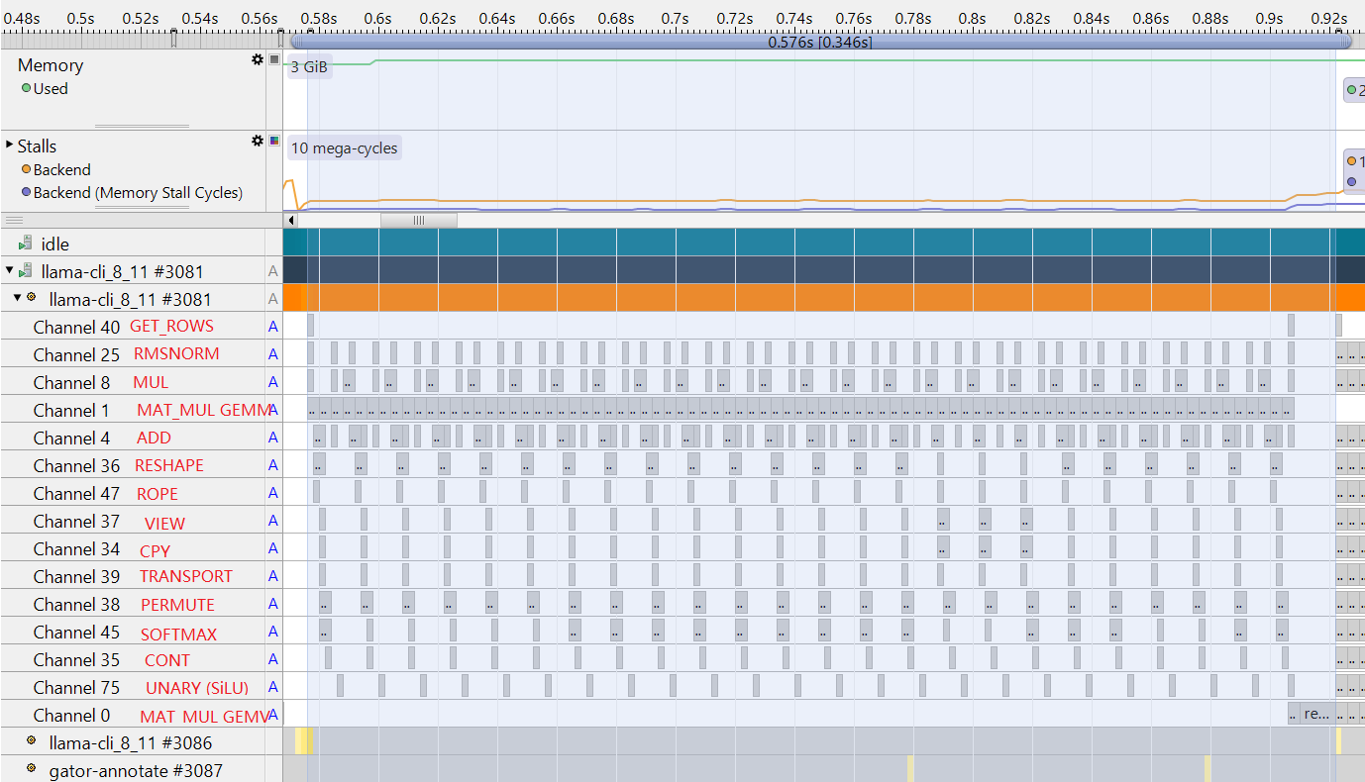Toggle the 'A' marker on Channel 40 row
The width and height of the screenshot is (1365, 782).
(x=273, y=327)
